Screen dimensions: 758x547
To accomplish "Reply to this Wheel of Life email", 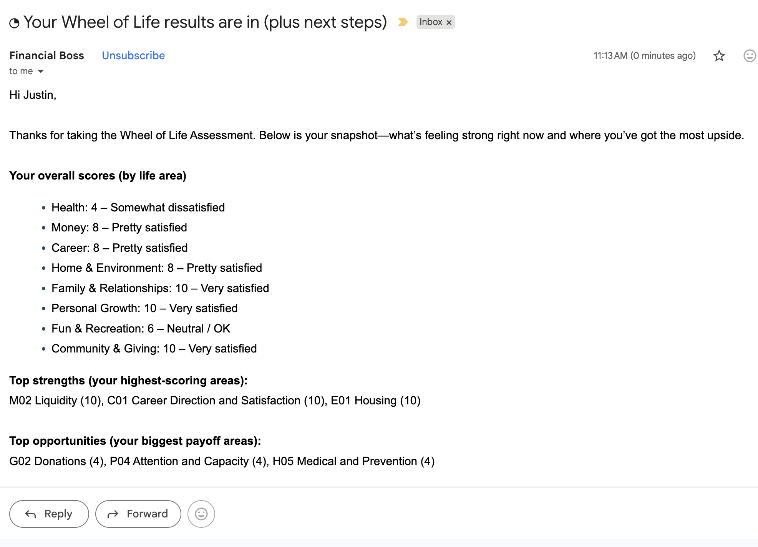I will pos(49,514).
